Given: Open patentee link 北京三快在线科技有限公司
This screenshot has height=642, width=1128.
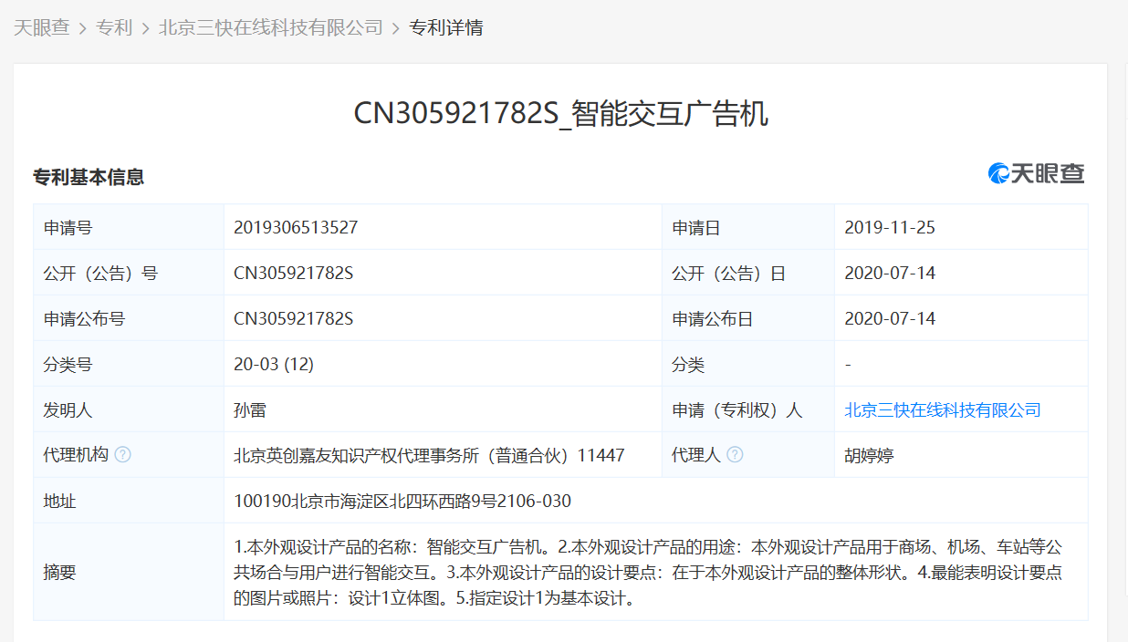Looking at the screenshot, I should (x=942, y=409).
